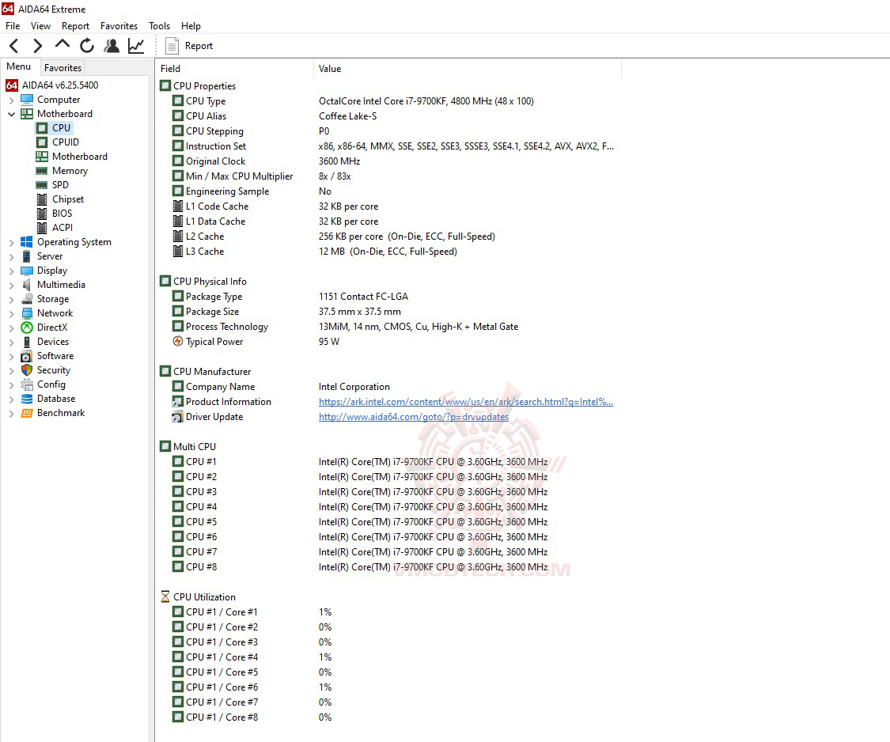Image resolution: width=890 pixels, height=742 pixels.
Task: Click the Multimedia speaker icon
Action: pyautogui.click(x=27, y=285)
